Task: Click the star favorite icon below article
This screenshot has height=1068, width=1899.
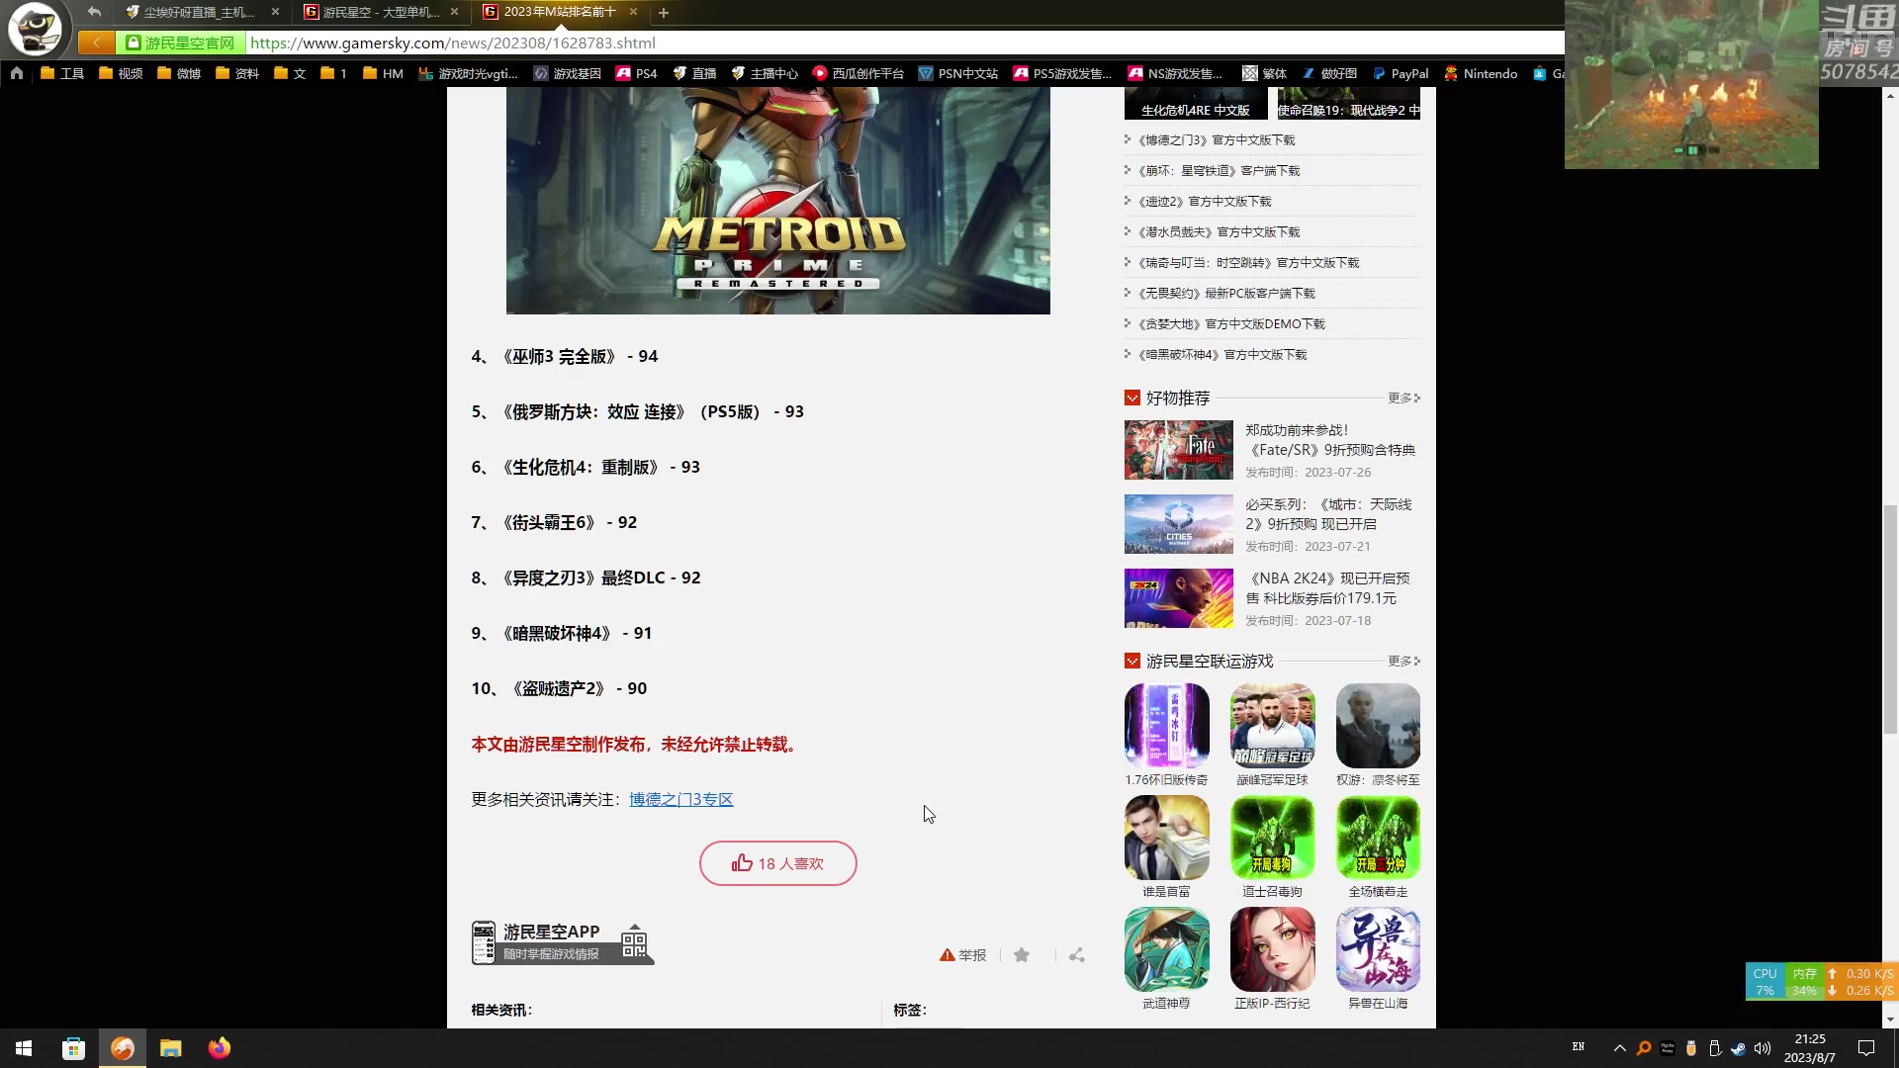Action: (1022, 955)
